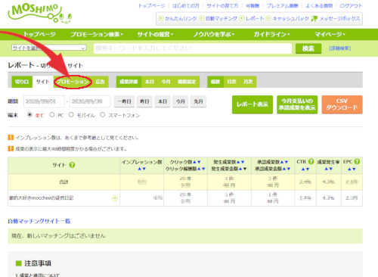Select the 成果詳細 tab

tap(129, 82)
